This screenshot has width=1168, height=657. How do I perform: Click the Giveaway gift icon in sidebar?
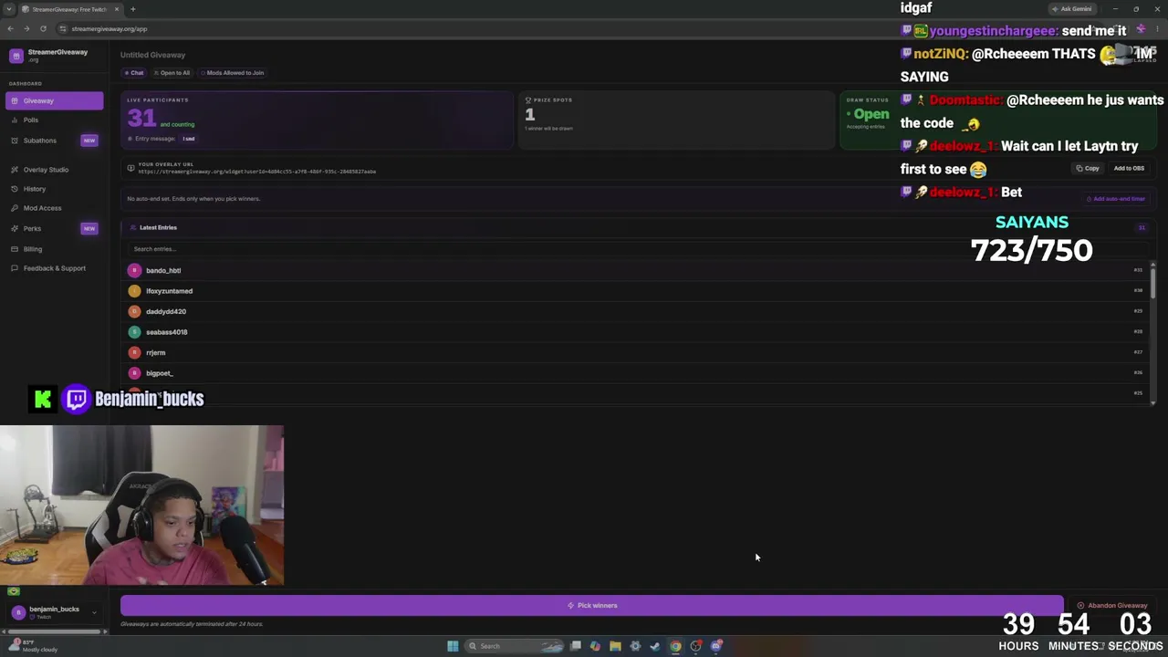pyautogui.click(x=16, y=100)
